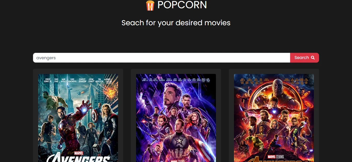Viewport: 352px width, 162px height.
Task: Click the Marvel Studios logo on third poster
Action: [x=275, y=157]
